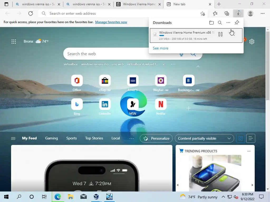Open the user profile avatar
The height and width of the screenshot is (202, 270).
pos(250,13)
